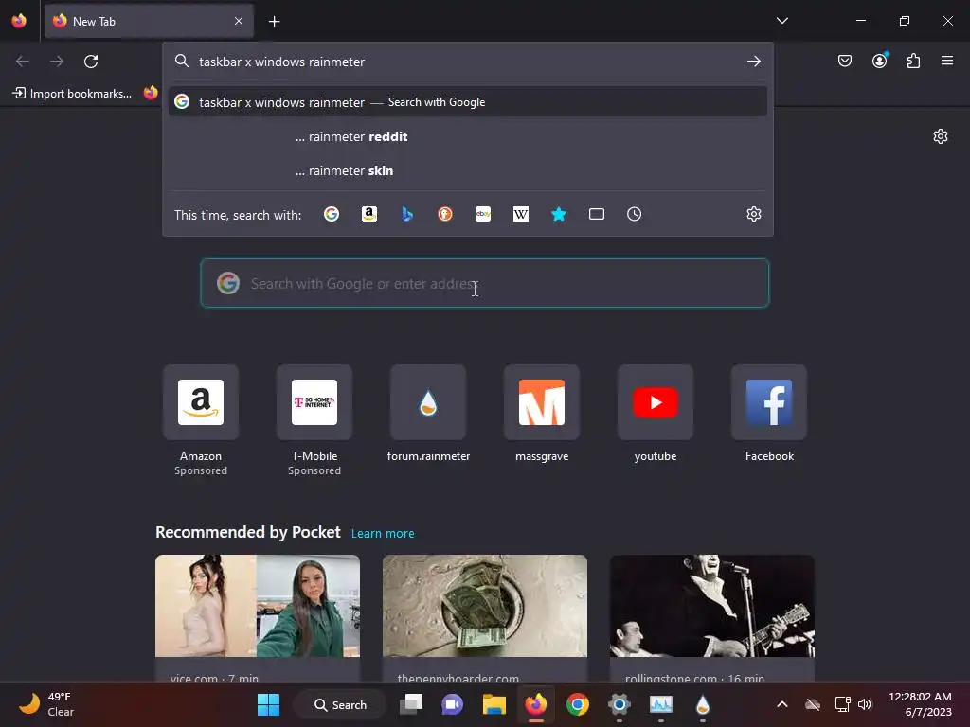Open search settings gear in dropdown
Viewport: 970px width, 727px height.
click(753, 215)
